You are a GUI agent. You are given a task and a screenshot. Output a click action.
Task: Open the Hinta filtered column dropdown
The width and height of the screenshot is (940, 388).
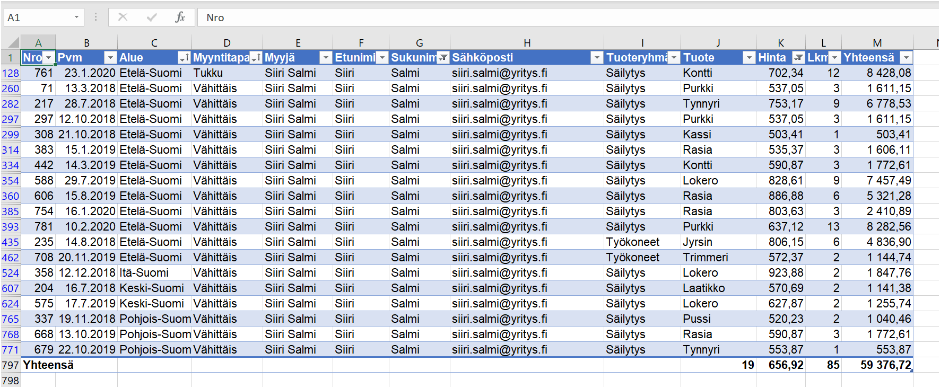(x=798, y=57)
